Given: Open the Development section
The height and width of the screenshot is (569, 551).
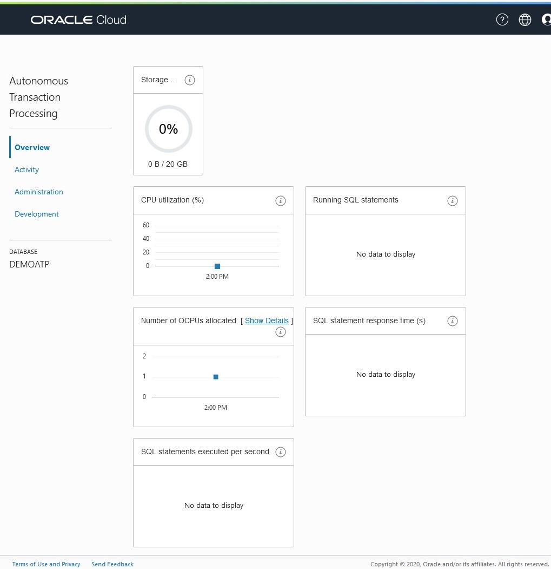Looking at the screenshot, I should click(37, 214).
